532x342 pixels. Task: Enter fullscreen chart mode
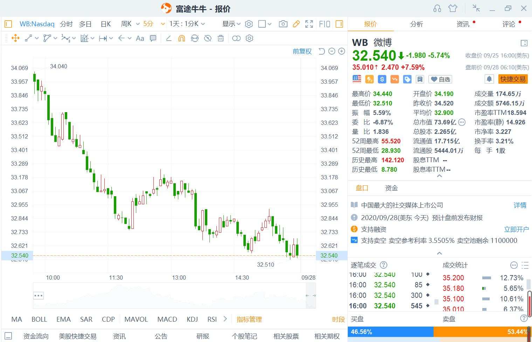click(x=309, y=24)
